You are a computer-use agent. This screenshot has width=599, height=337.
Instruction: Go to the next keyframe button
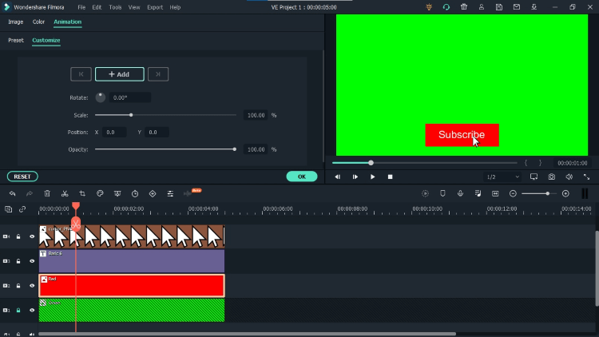coord(158,74)
